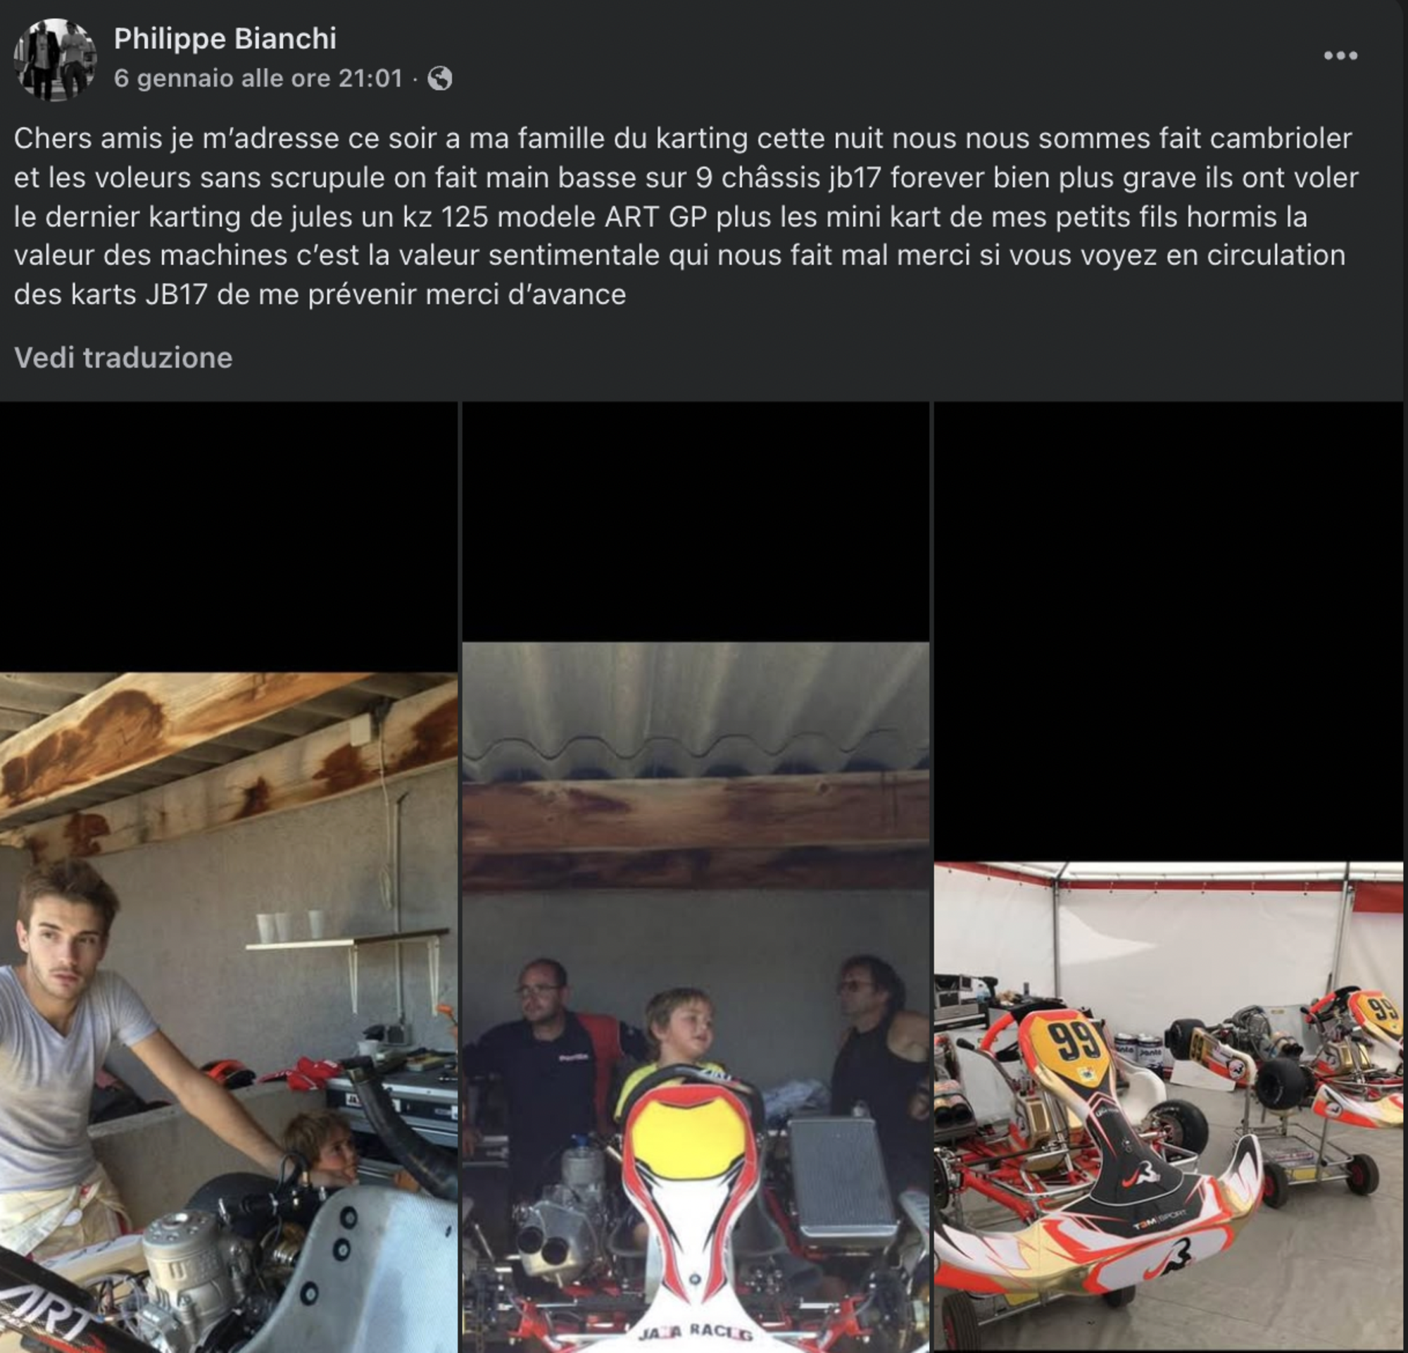This screenshot has width=1408, height=1353.
Task: Open the left photo with man in grey t-shirt
Action: coord(228,1006)
